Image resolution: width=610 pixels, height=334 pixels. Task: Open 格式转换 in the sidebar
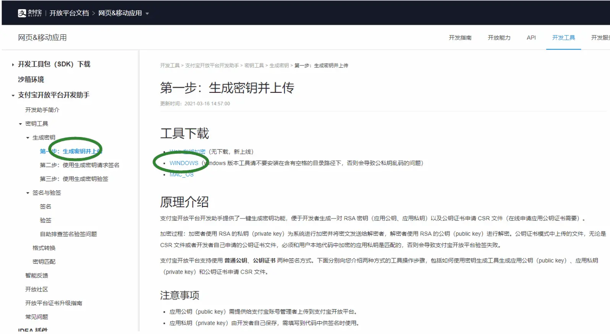(44, 248)
